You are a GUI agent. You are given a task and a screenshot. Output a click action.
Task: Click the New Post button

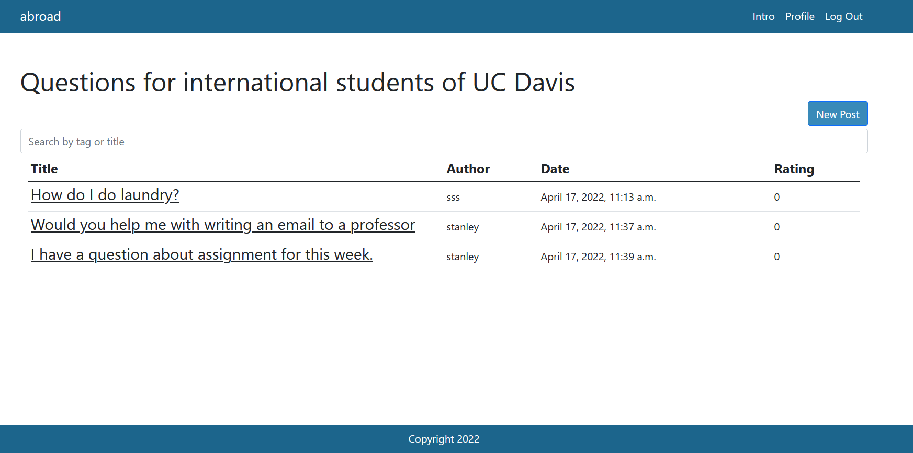(838, 114)
